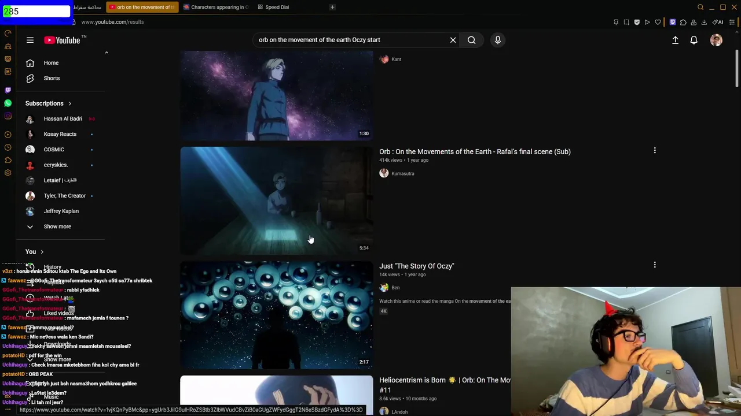Open browser downloads arrow icon
This screenshot has width=741, height=416.
point(704,22)
